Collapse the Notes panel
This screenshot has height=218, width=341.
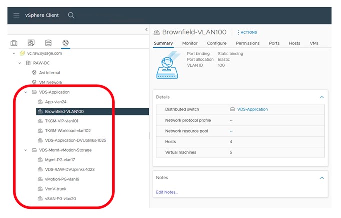tap(321, 177)
